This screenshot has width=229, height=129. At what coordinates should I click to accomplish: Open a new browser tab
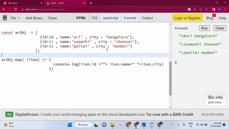tap(91, 3)
